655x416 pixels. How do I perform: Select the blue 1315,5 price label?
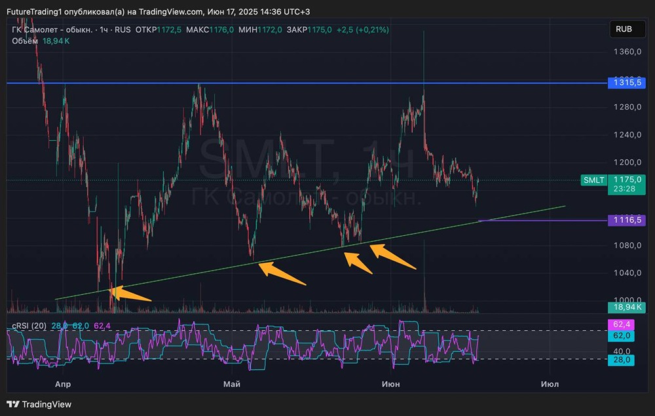point(627,83)
